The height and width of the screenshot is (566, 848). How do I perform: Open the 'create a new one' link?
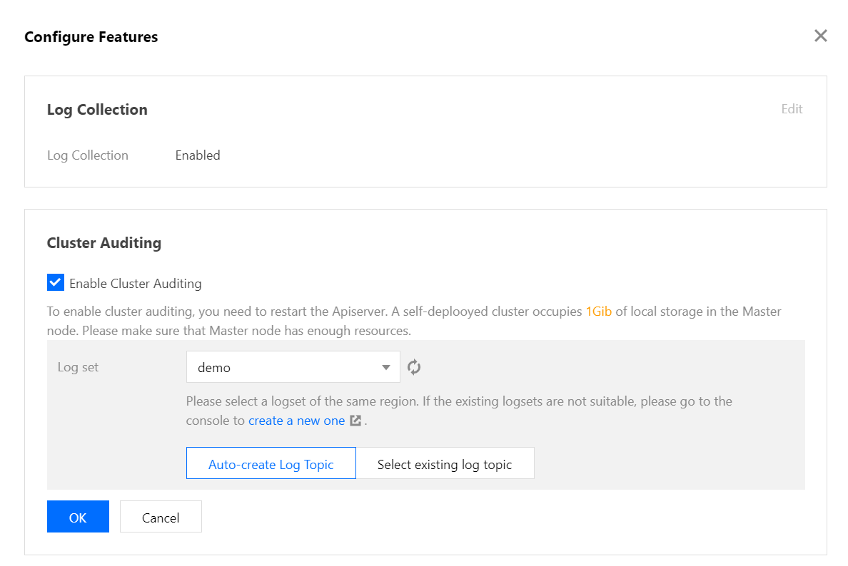296,421
